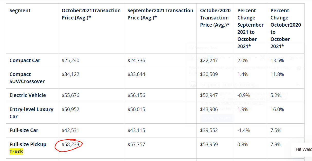Open the faded Mode dropdown arrow
The image size is (312, 161).
pyautogui.click(x=229, y=58)
